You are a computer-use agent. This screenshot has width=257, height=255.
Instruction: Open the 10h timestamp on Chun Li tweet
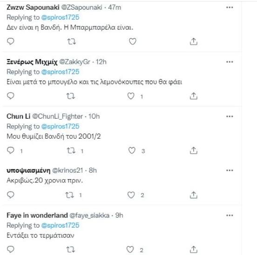94,116
